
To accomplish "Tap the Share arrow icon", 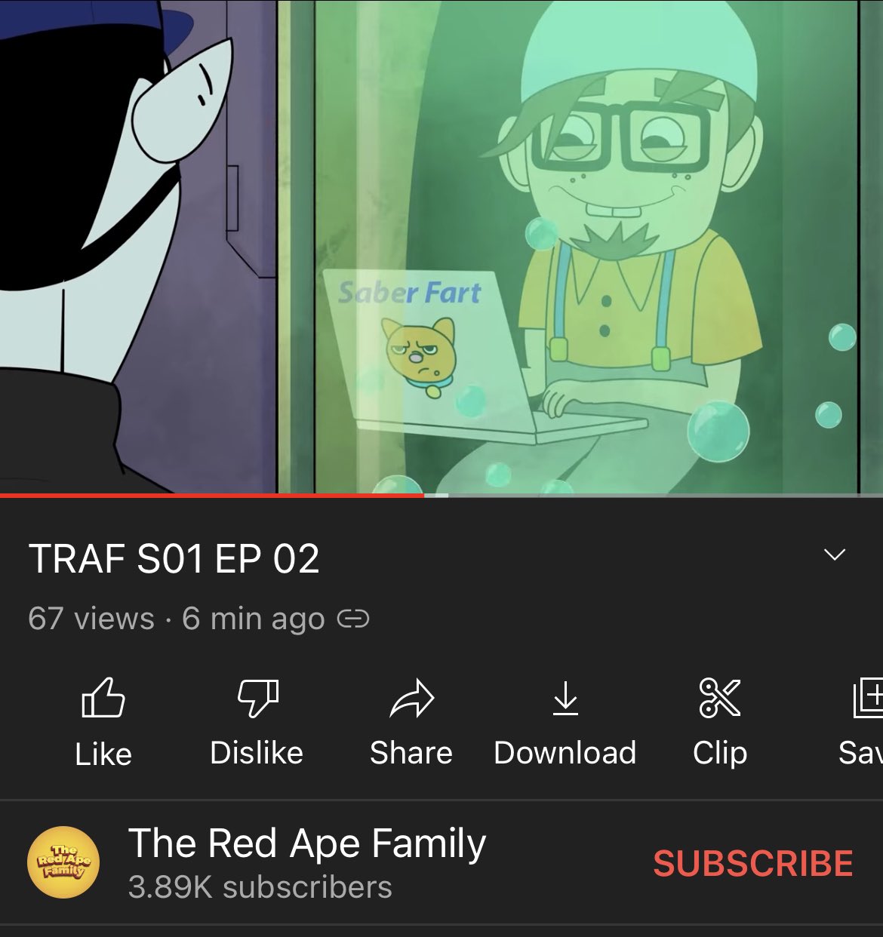I will click(x=411, y=698).
